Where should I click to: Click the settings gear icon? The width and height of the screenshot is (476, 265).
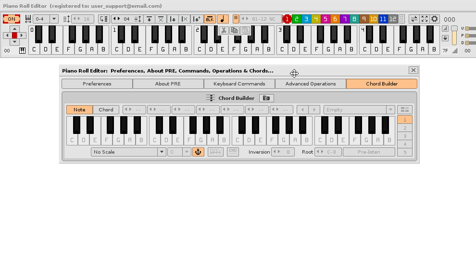[x=435, y=19]
